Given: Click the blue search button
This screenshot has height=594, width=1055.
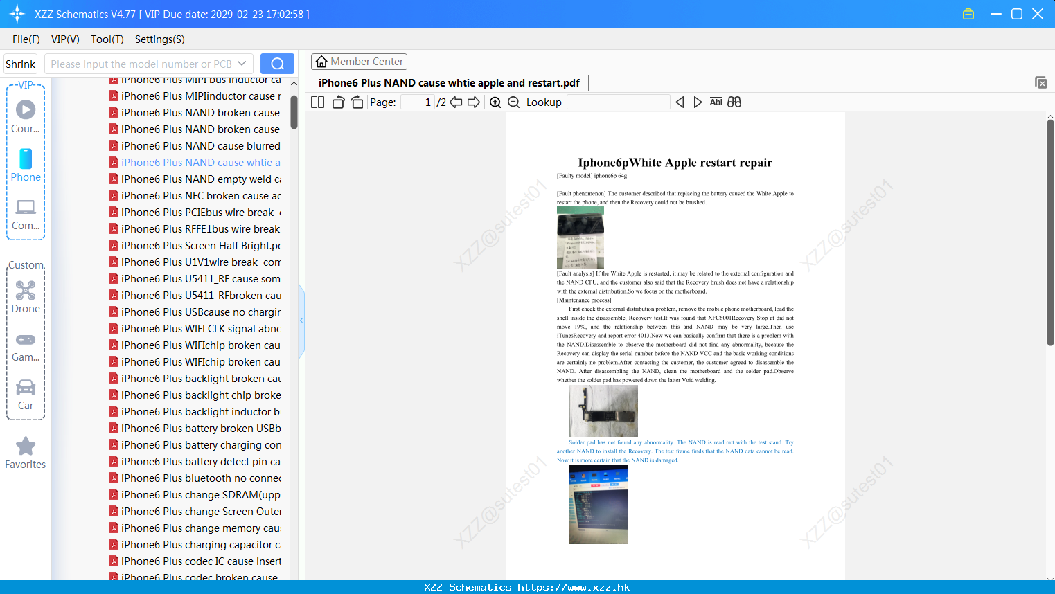Looking at the screenshot, I should coord(277,64).
